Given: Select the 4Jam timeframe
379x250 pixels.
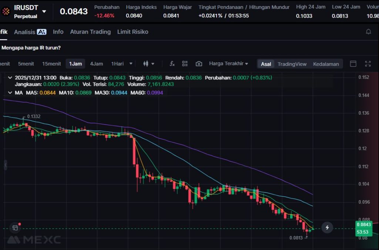Looking at the screenshot, I should click(x=96, y=64).
